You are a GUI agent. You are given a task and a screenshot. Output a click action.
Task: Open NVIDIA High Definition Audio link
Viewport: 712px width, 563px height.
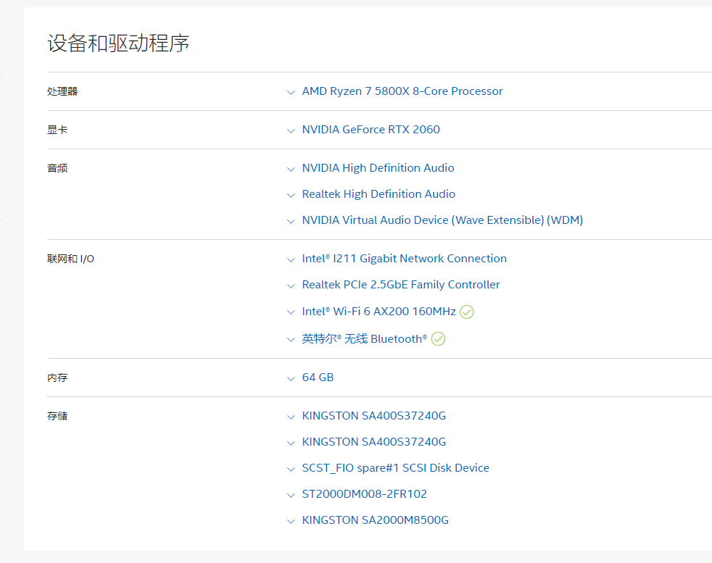378,168
